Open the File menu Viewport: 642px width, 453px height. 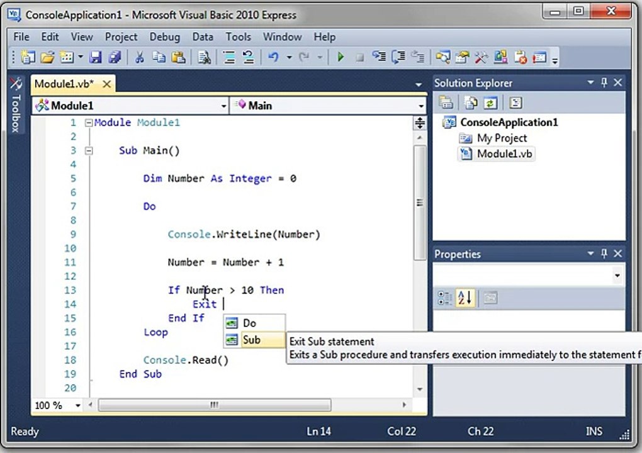21,37
